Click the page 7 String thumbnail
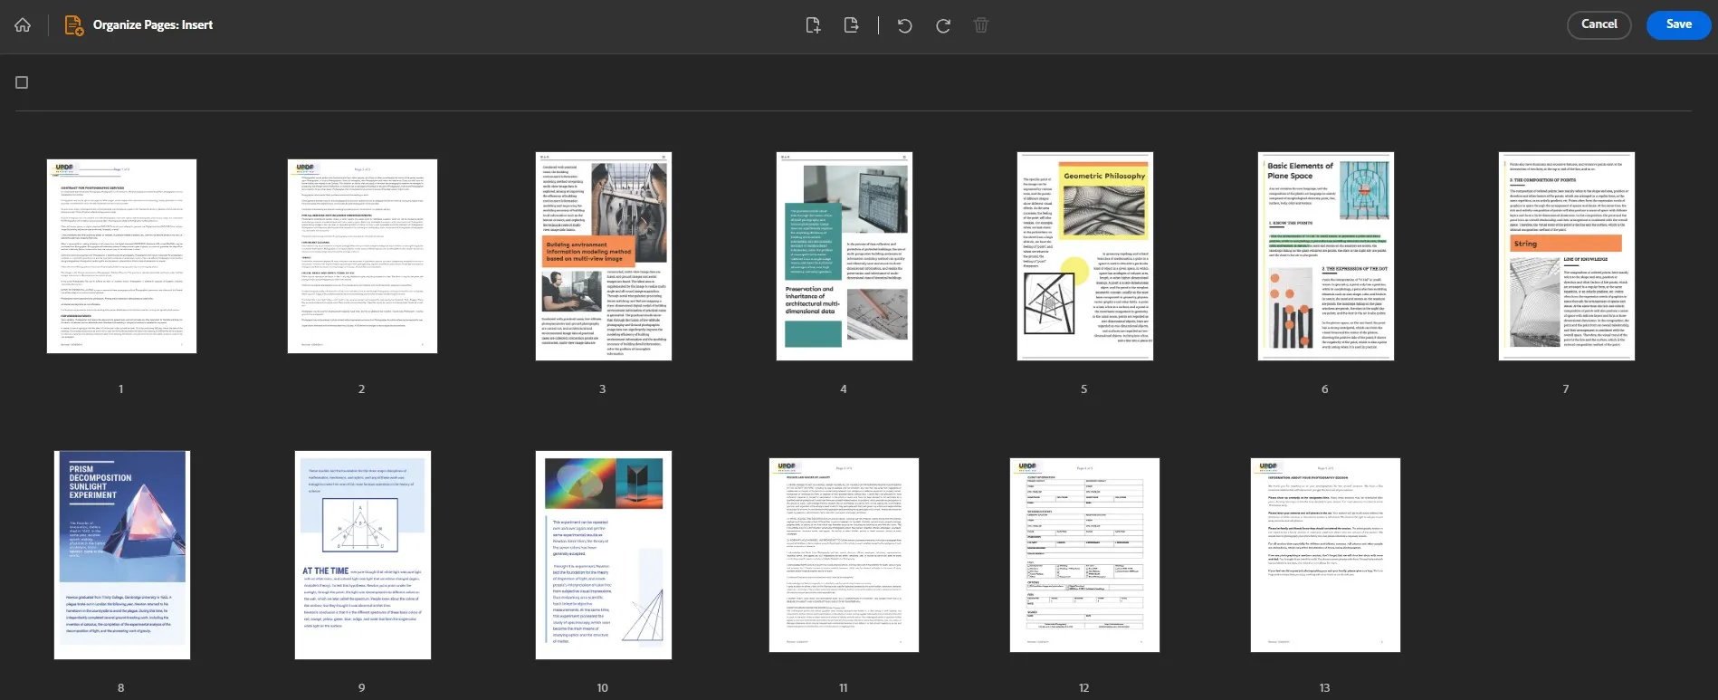 [x=1566, y=256]
